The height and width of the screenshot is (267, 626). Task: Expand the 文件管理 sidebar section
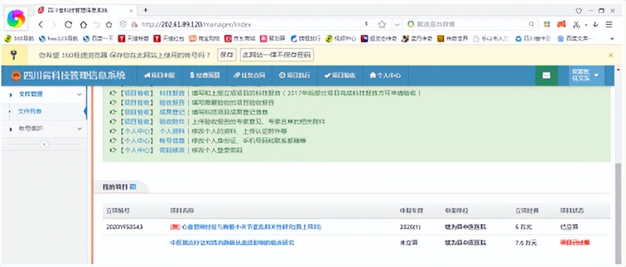44,94
